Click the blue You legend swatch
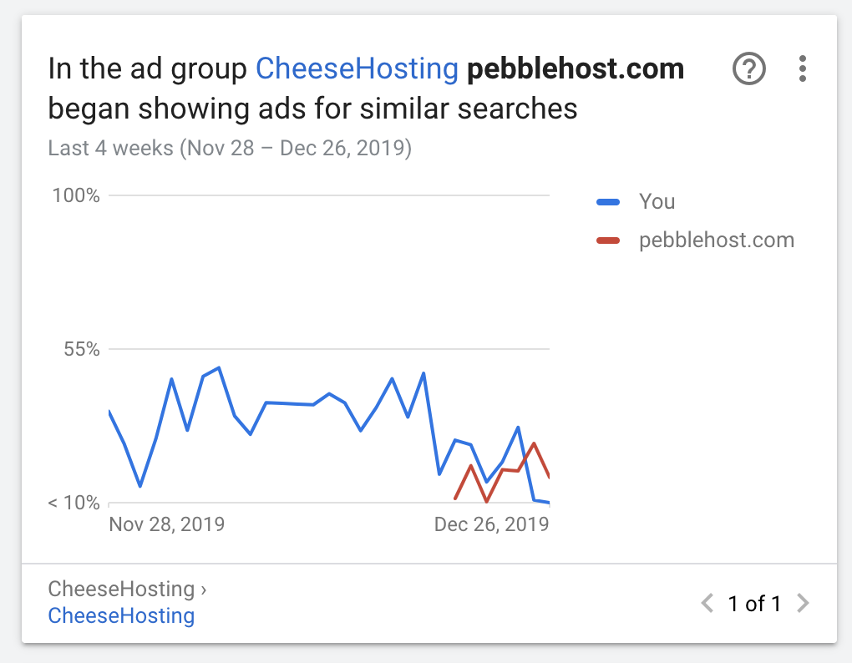852x663 pixels. 608,202
